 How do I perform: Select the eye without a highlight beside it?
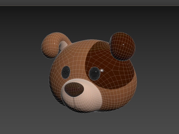point(66,72)
